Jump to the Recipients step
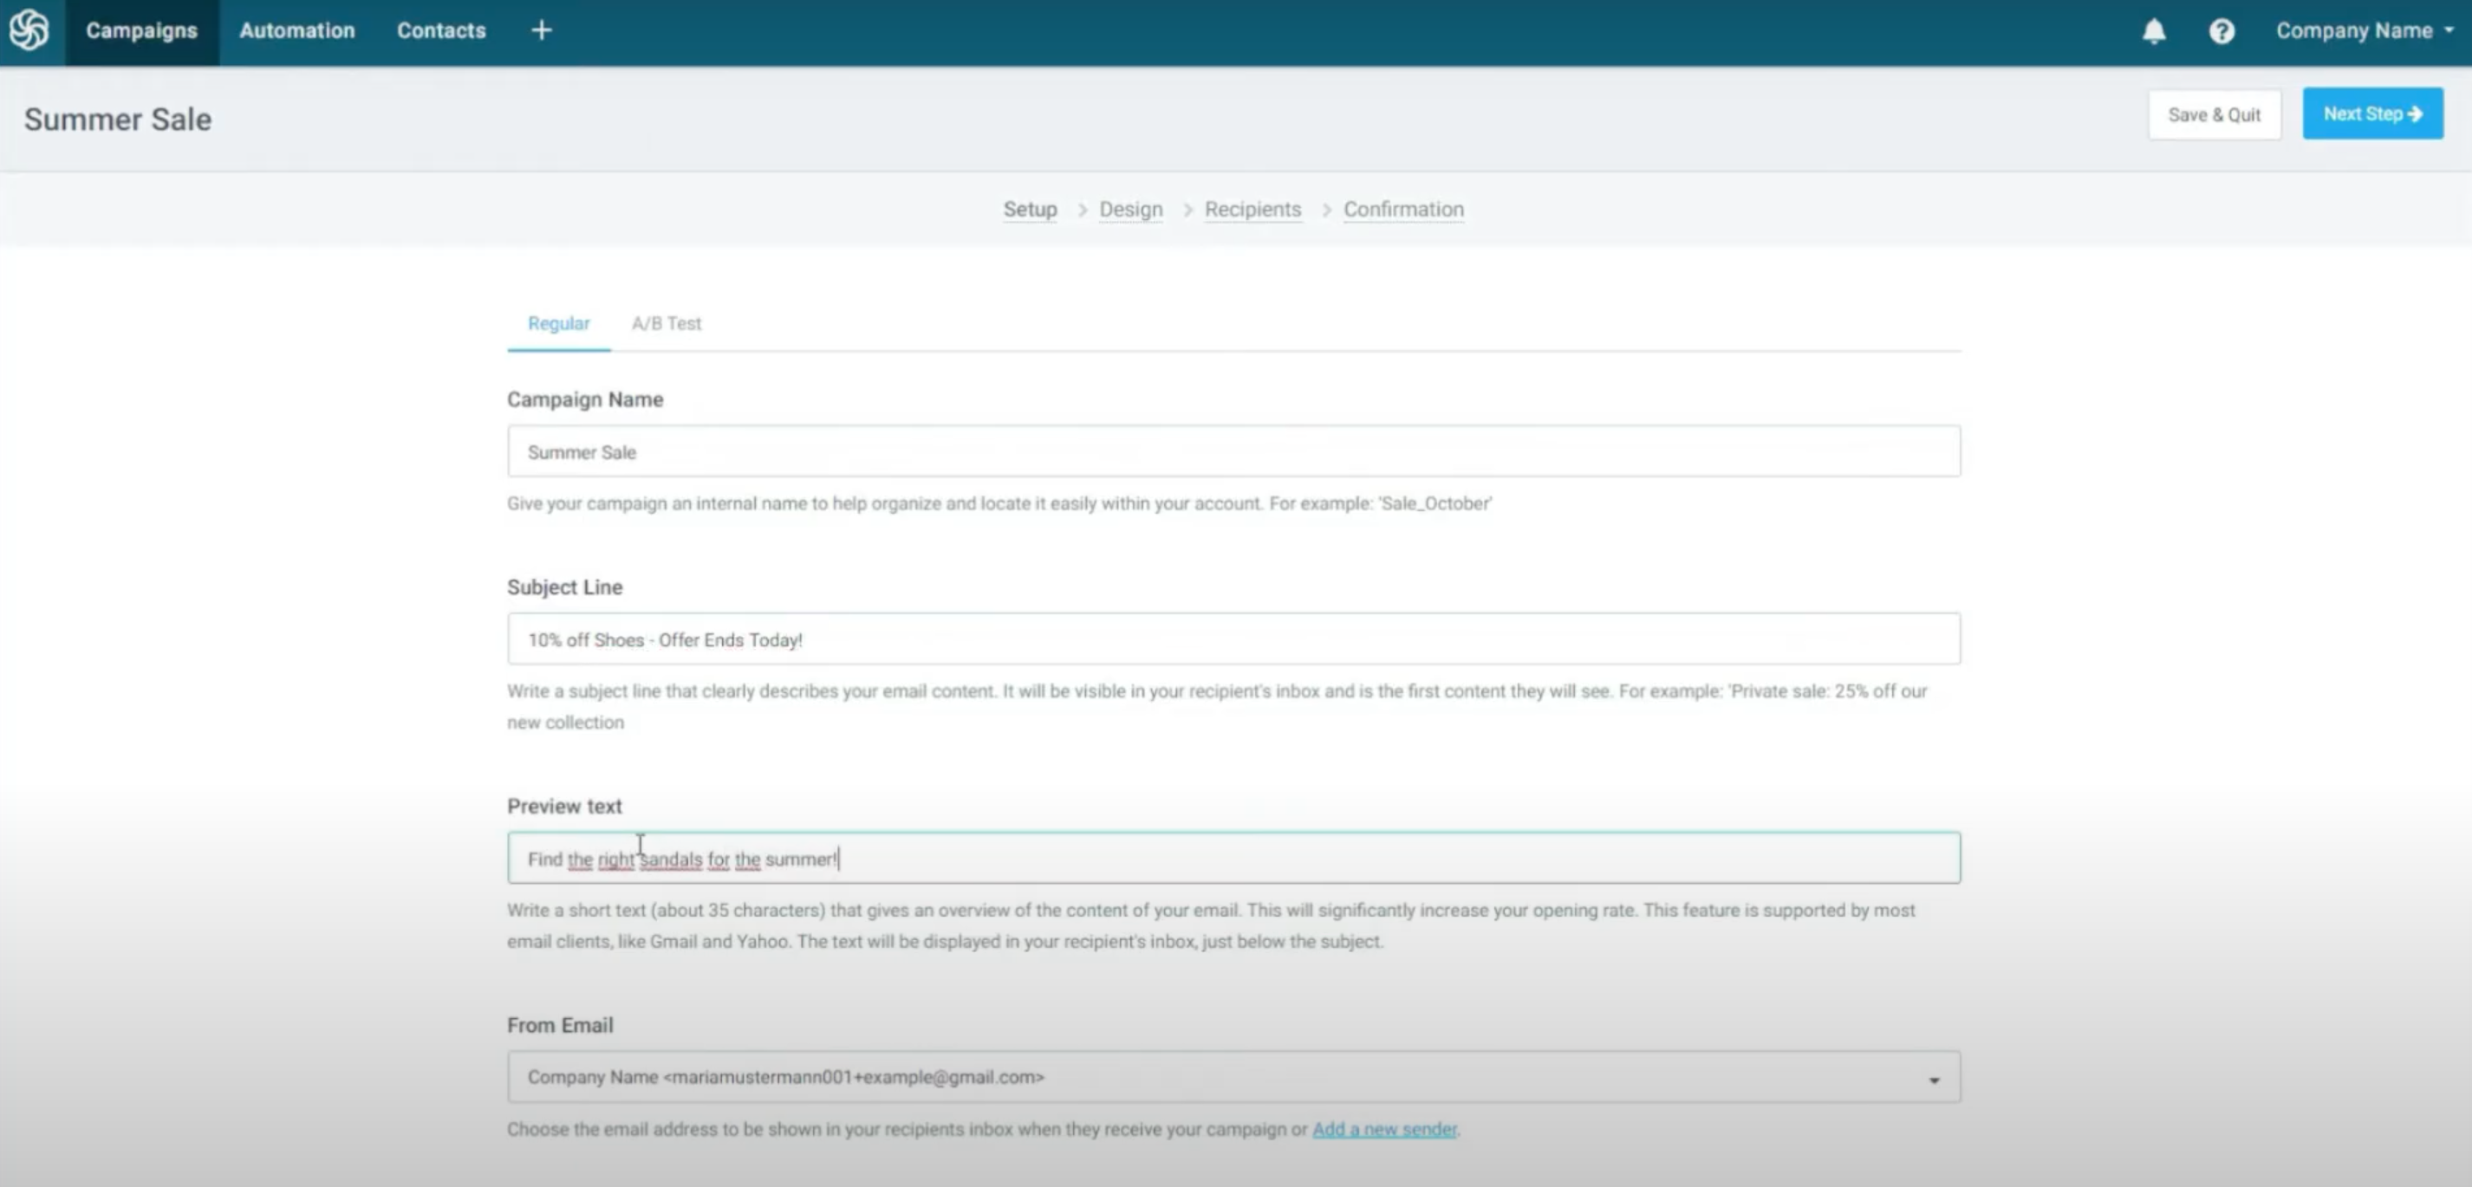The height and width of the screenshot is (1187, 2472). [x=1252, y=209]
